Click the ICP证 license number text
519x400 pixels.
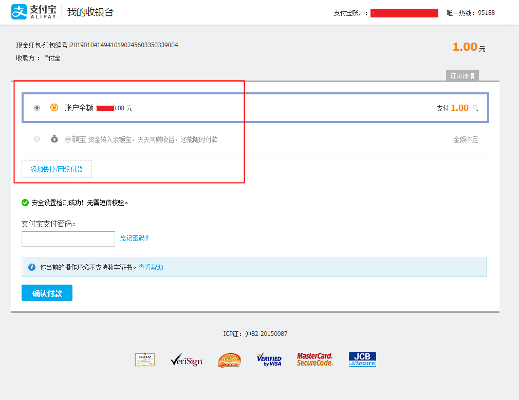(255, 334)
